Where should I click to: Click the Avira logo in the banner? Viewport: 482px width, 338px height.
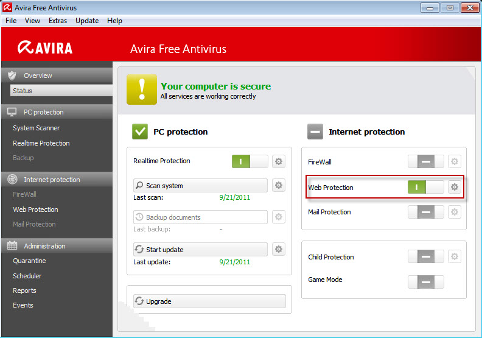click(x=45, y=48)
